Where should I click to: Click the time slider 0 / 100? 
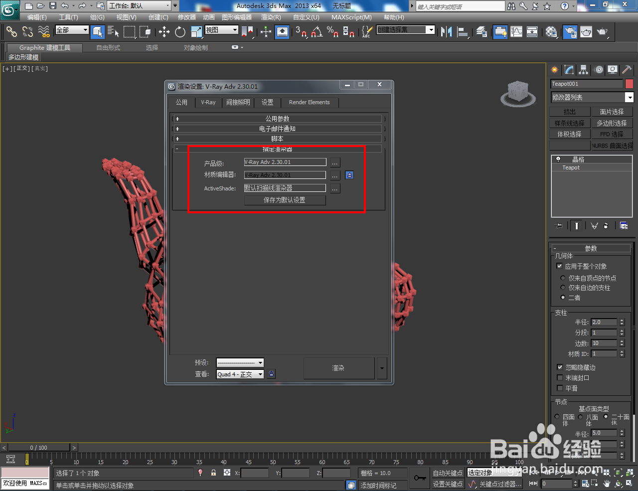coord(39,448)
